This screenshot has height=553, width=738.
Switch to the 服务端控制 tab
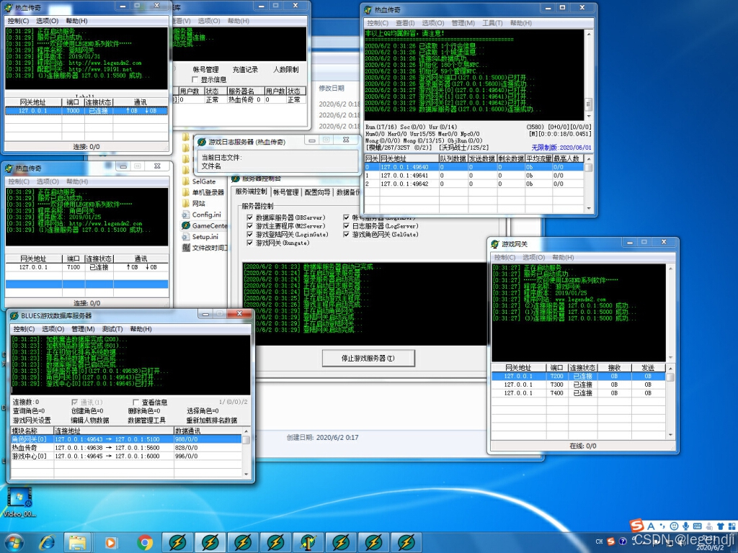[x=251, y=192]
